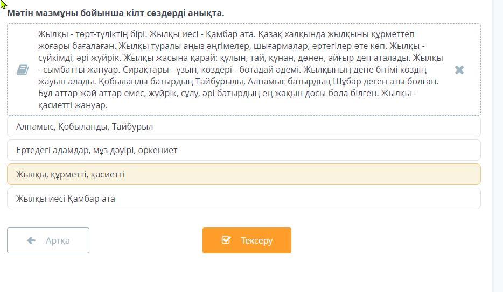Close the reading passage with the X icon

459,70
